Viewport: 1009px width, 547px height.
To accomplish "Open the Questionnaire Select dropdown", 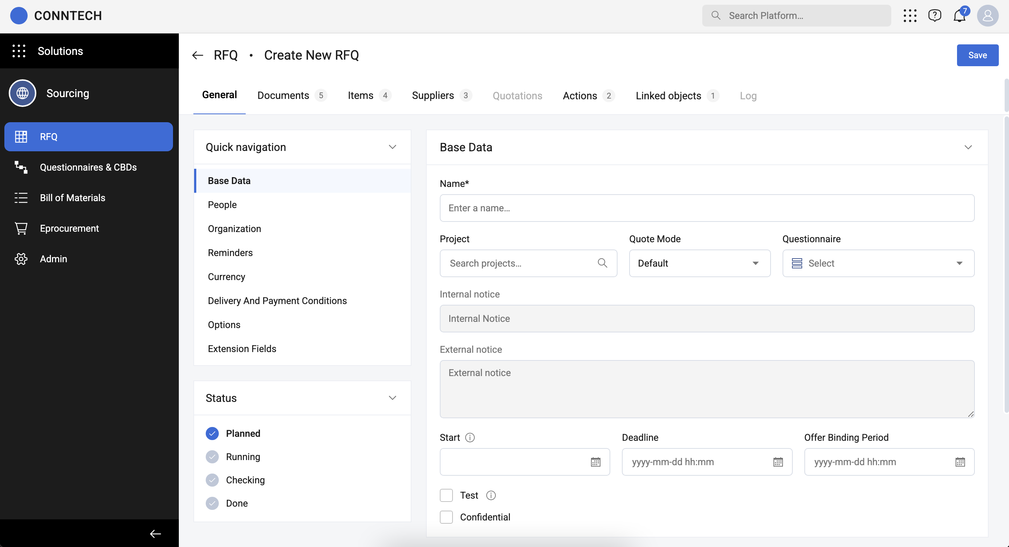I will click(878, 263).
